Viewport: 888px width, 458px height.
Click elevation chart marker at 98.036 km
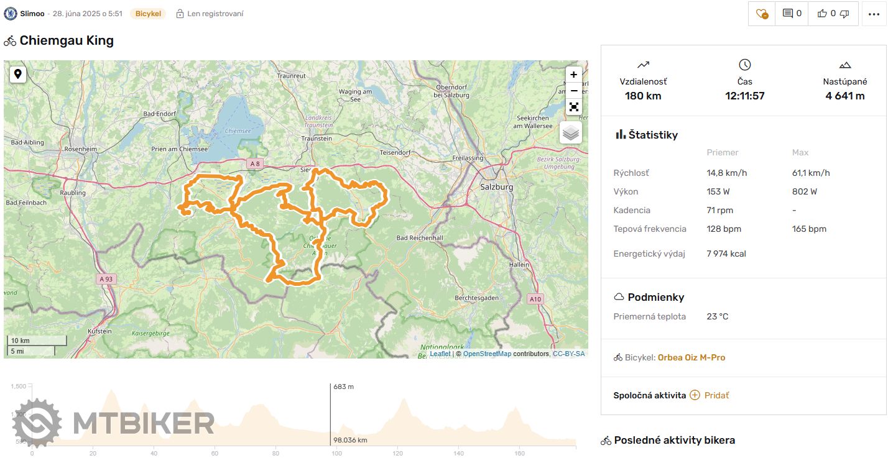(330, 415)
